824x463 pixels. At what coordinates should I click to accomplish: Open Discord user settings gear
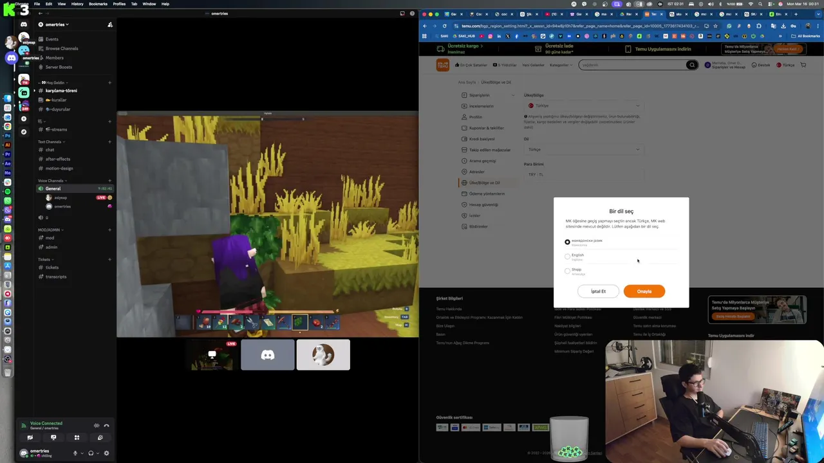point(106,453)
